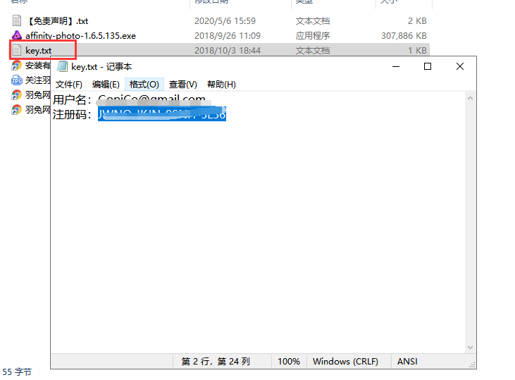Click Notepad scrollbar up arrow
515x380 pixels.
click(470, 98)
